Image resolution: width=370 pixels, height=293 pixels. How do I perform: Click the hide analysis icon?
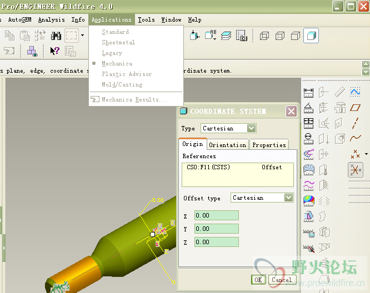pos(309,248)
